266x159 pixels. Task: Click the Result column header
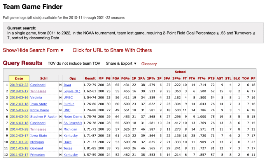tap(90, 78)
